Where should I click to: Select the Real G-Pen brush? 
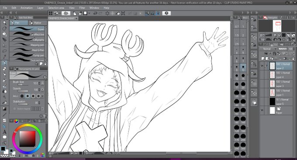pos(27,50)
